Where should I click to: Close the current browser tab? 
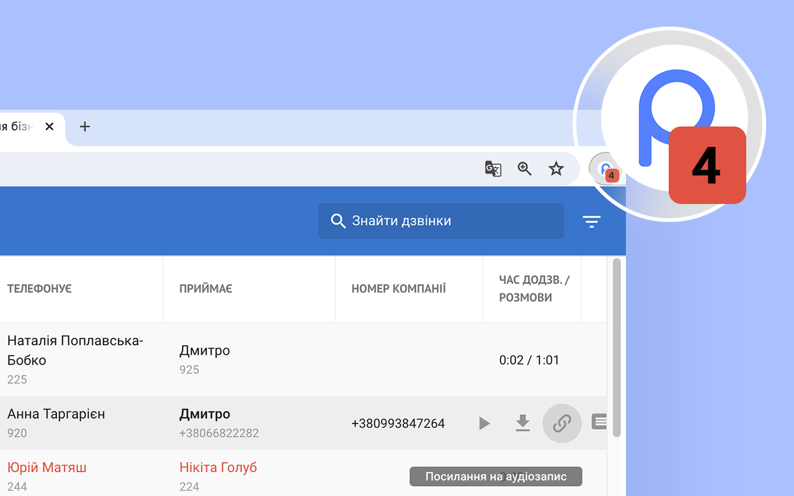coord(50,126)
